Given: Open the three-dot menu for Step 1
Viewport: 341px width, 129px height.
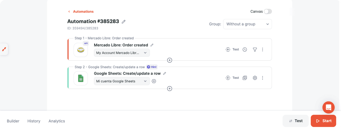Looking at the screenshot, I should 263,49.
